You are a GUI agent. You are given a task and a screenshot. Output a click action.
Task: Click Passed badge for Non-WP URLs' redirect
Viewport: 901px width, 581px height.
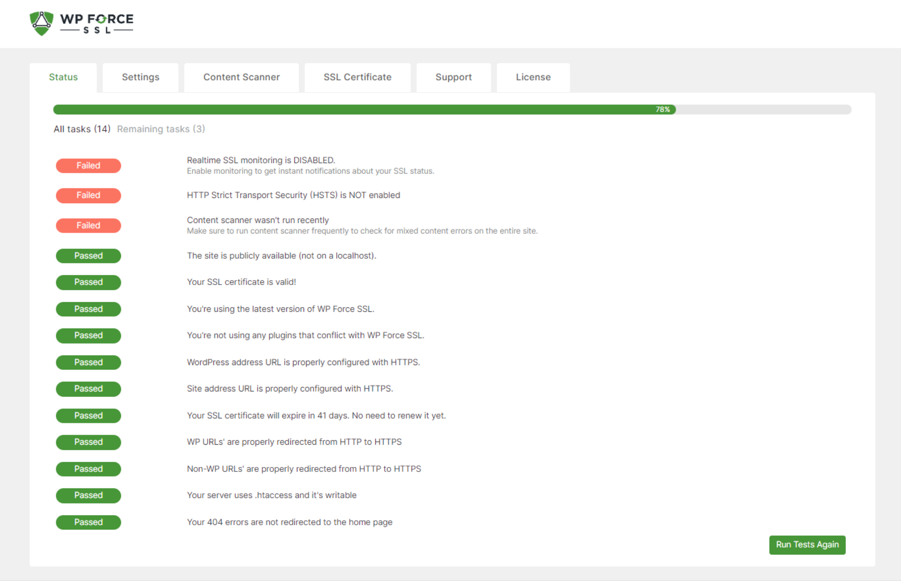[88, 469]
